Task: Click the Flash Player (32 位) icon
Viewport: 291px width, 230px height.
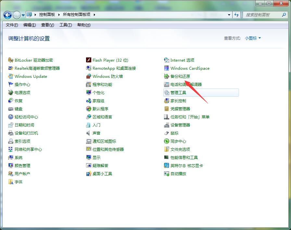Action: [x=89, y=60]
